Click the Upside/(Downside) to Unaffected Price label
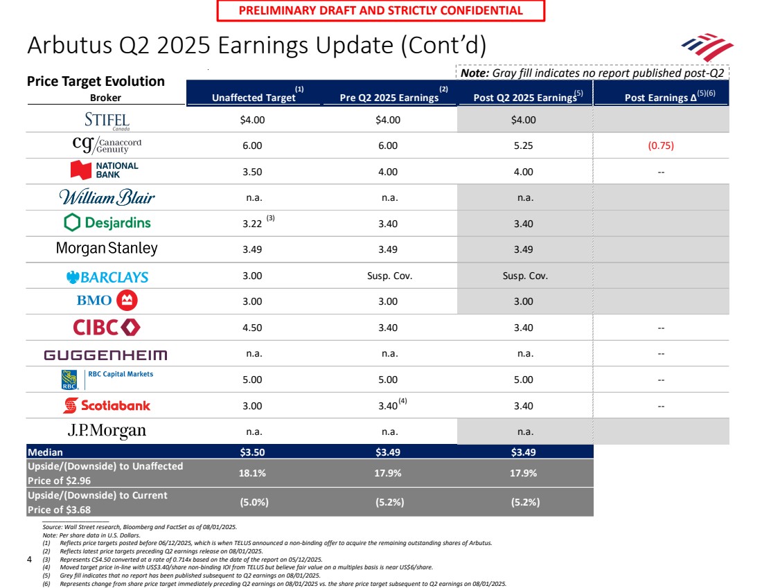The height and width of the screenshot is (588, 762). (105, 473)
